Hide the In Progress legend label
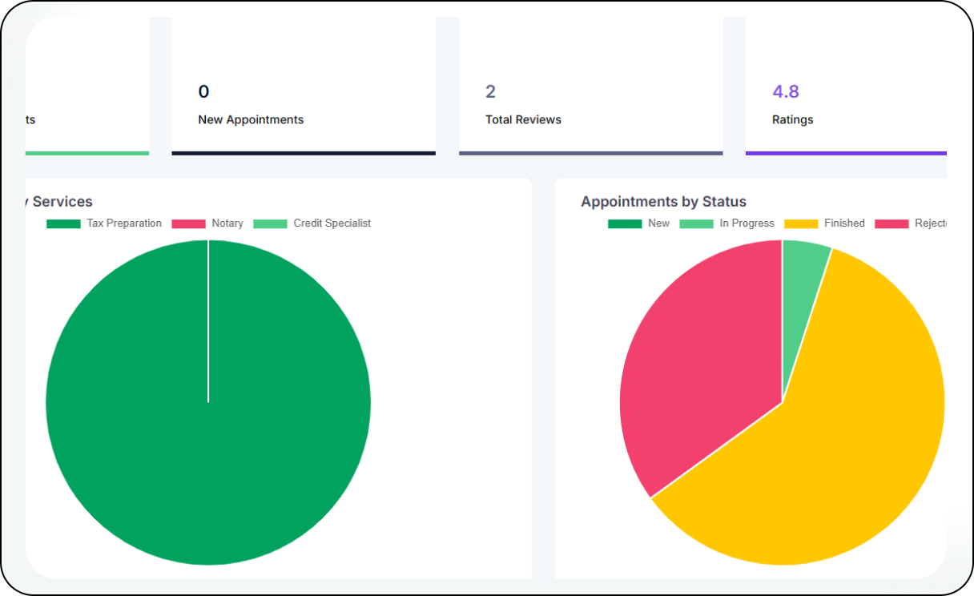Image resolution: width=974 pixels, height=596 pixels. pos(747,223)
